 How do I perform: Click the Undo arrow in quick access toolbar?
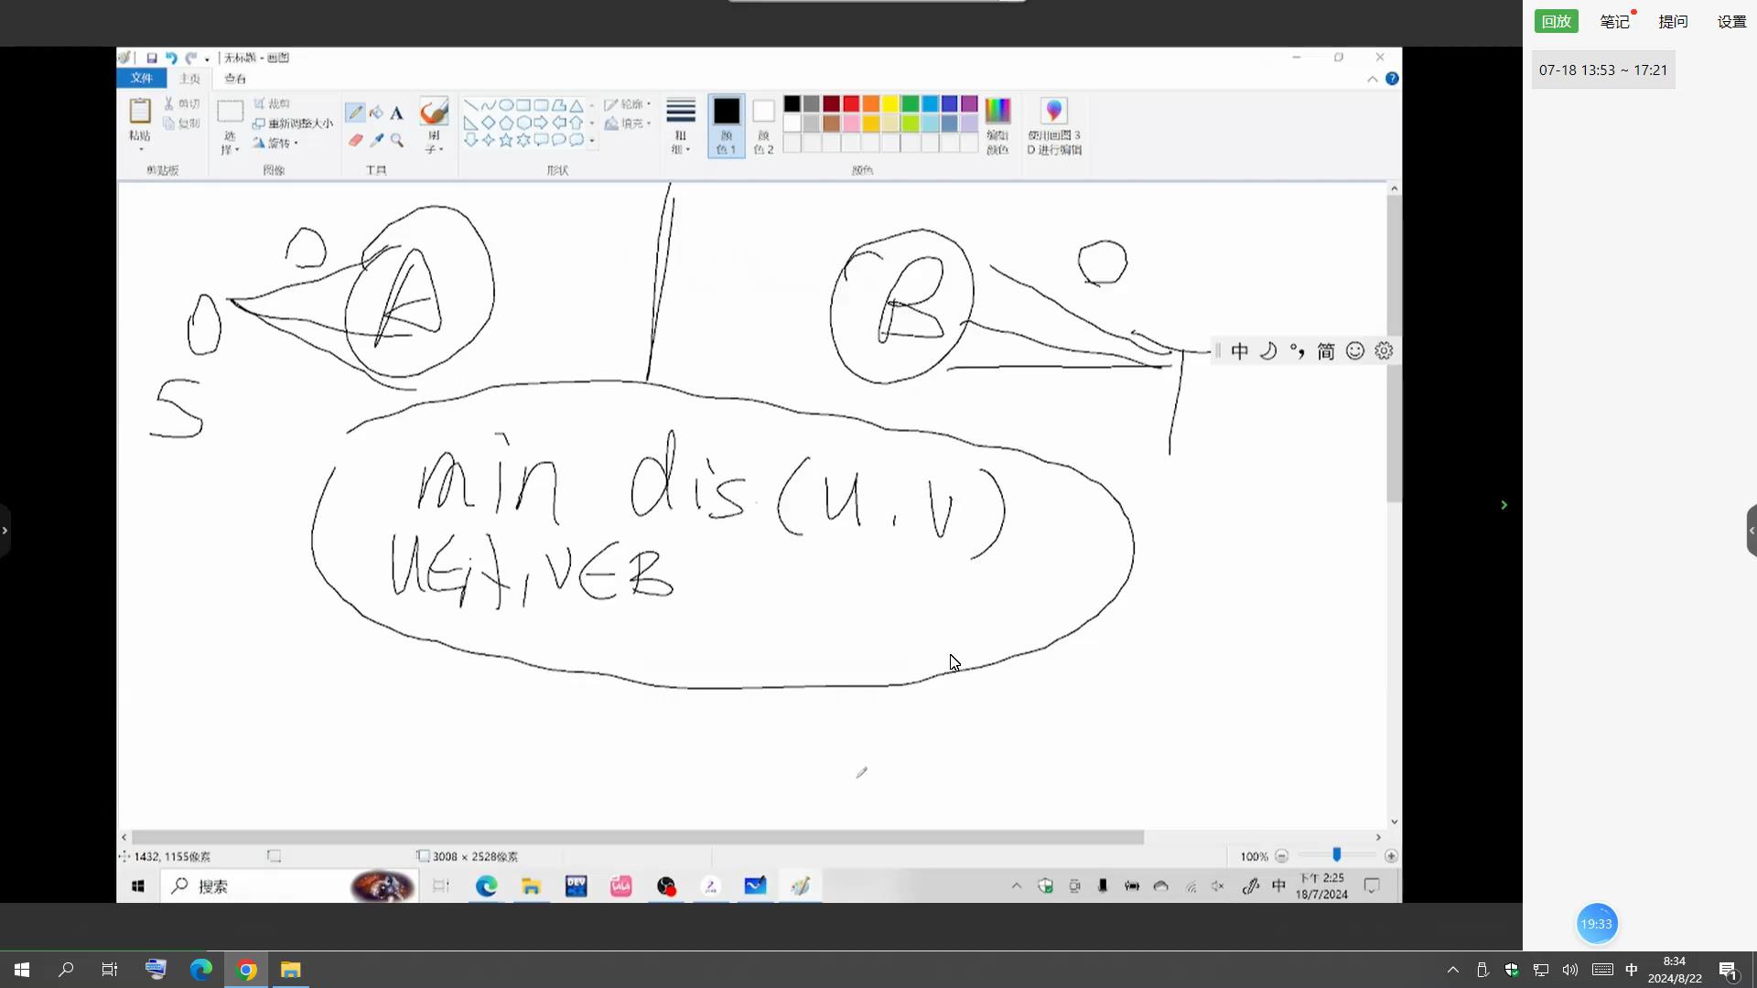point(171,58)
